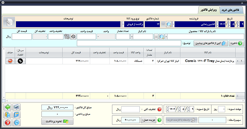247x129 pixels.
Task: Search product with the magnifier icon
Action: point(162,37)
